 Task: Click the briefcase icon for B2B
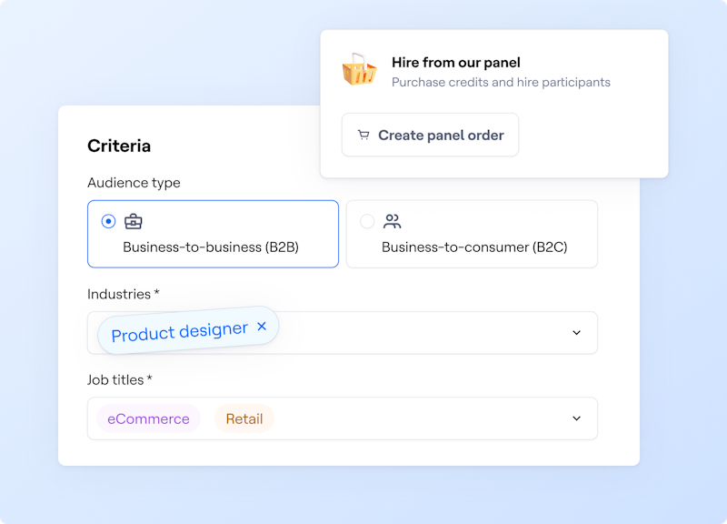[x=134, y=221]
